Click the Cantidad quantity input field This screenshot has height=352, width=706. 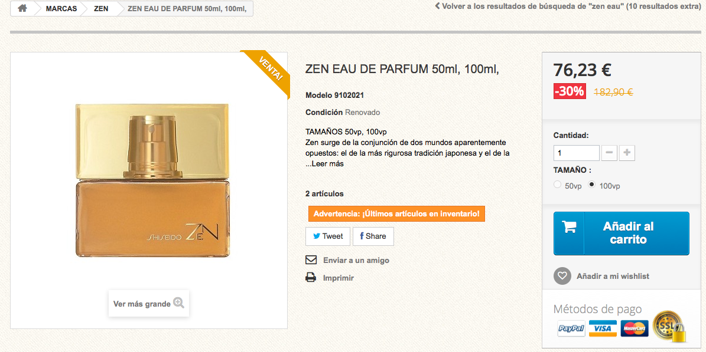(577, 153)
